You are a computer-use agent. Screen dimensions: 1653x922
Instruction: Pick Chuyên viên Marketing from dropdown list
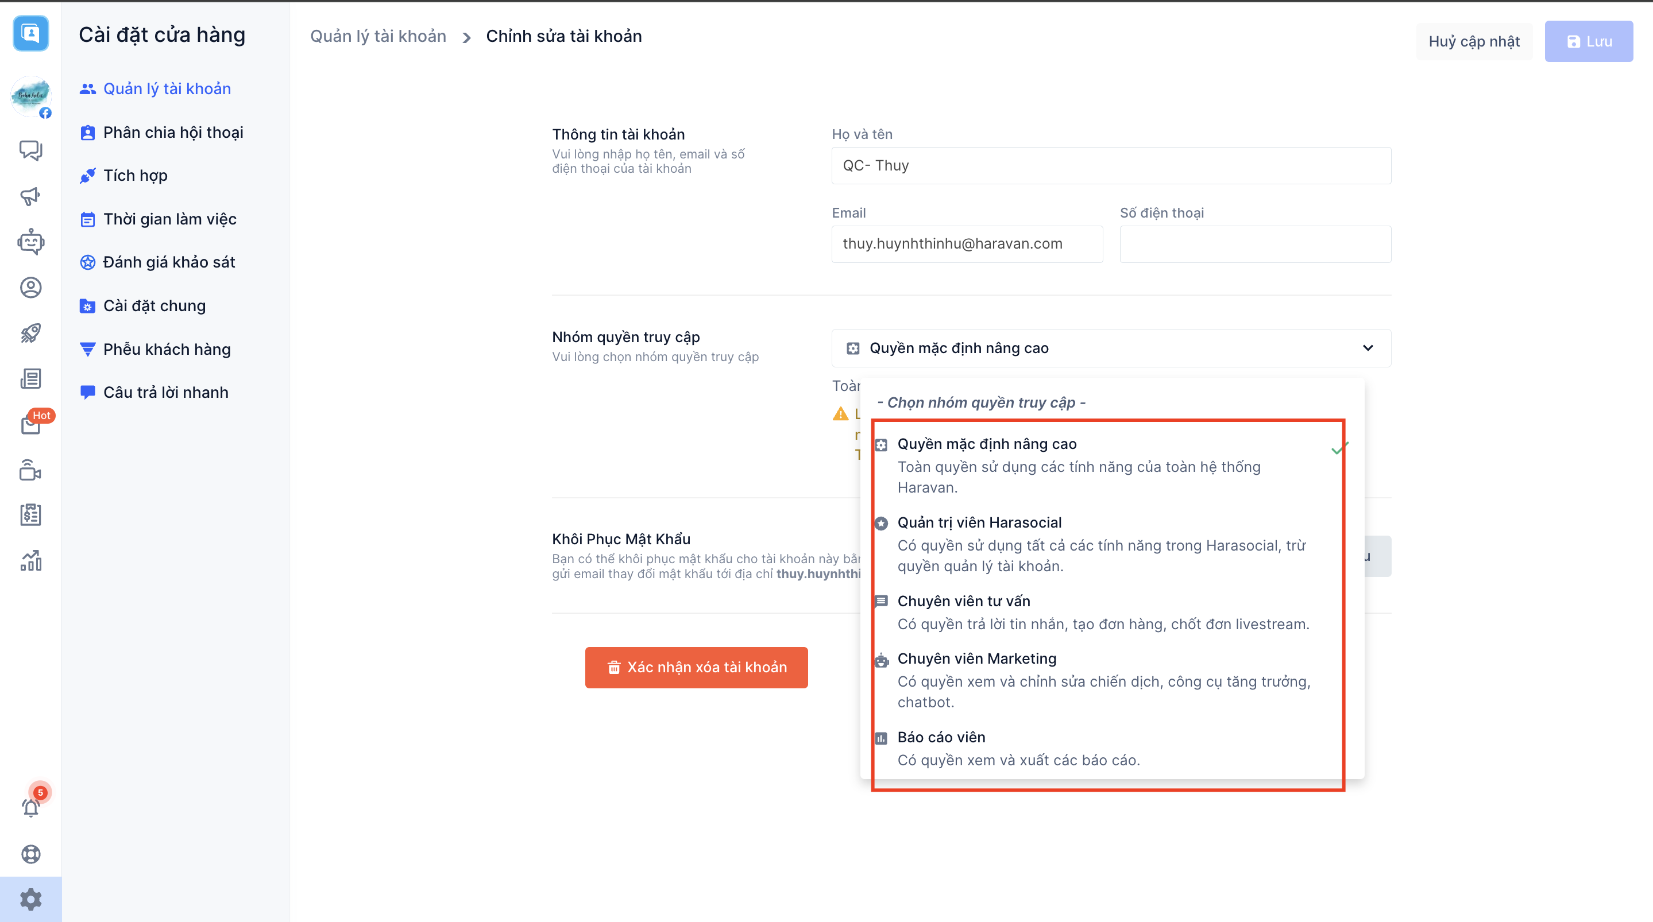coord(976,659)
